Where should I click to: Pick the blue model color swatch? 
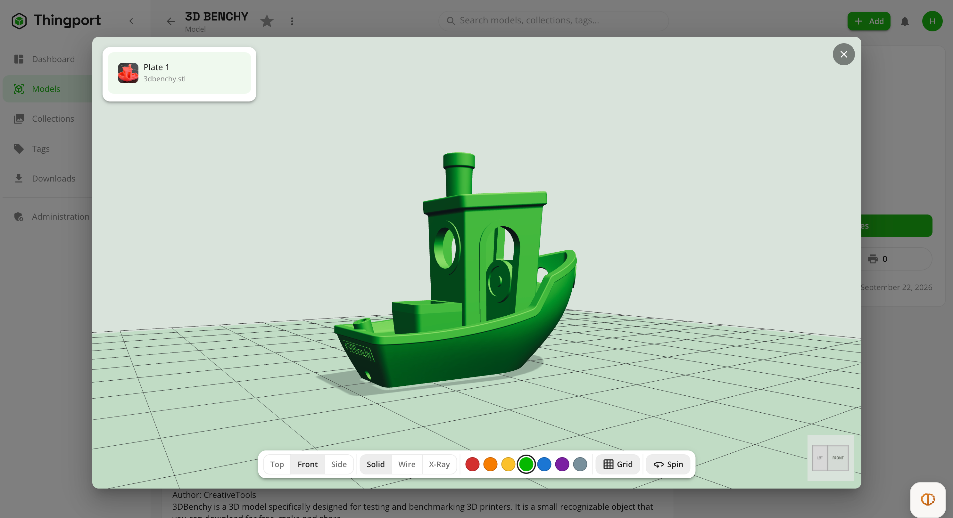(544, 464)
